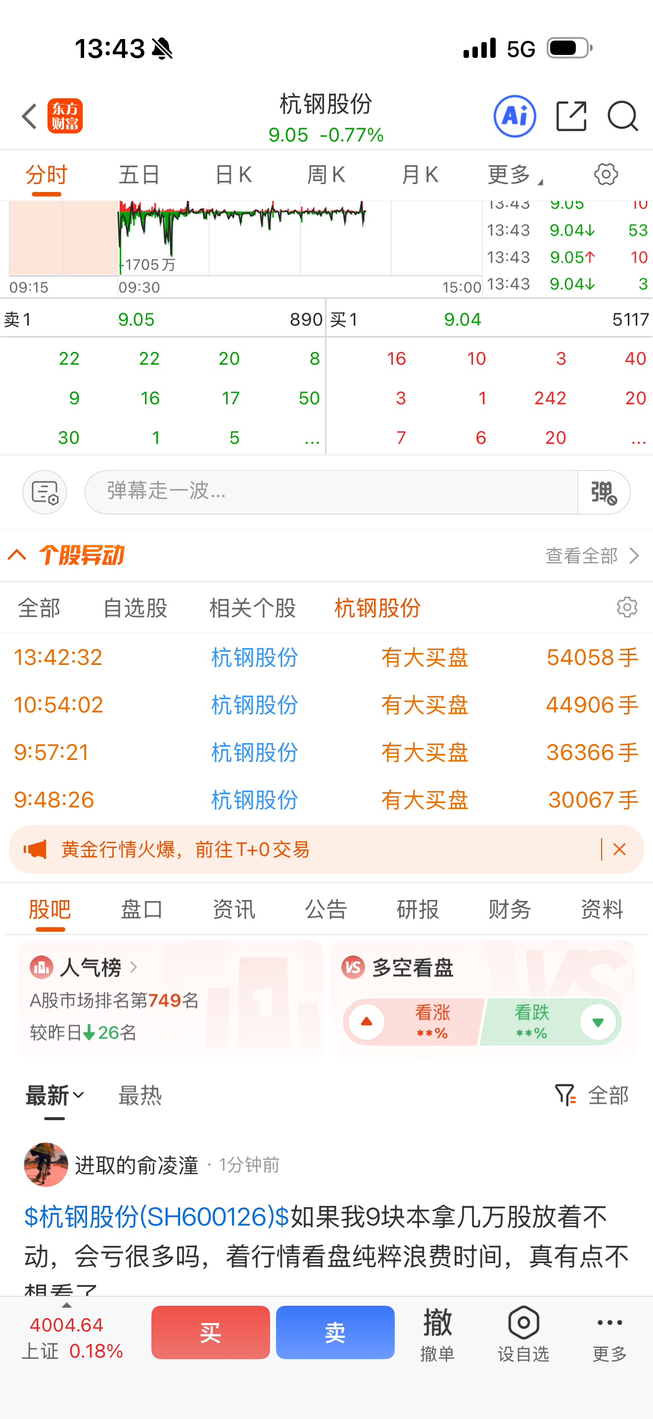Open 个股异动 settings gear icon
Viewport: 653px width, 1419px height.
[x=627, y=608]
